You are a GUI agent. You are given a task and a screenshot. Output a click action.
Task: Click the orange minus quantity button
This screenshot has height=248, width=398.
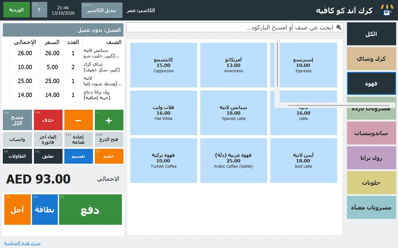click(x=78, y=120)
